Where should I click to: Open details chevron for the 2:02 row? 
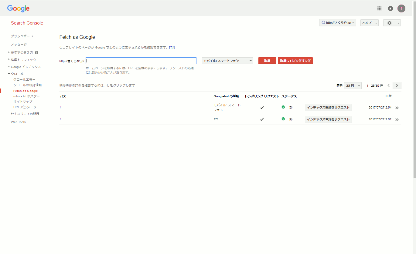click(397, 119)
